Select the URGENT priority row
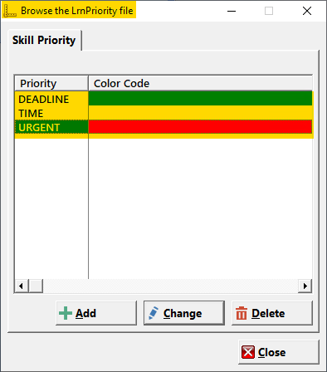The height and width of the screenshot is (372, 327). click(x=163, y=127)
